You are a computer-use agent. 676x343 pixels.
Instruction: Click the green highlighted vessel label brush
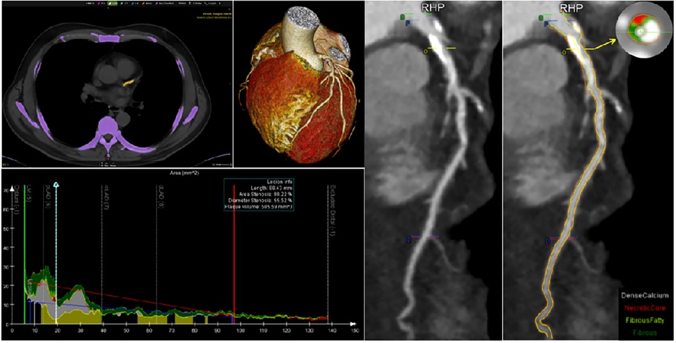[112, 3]
